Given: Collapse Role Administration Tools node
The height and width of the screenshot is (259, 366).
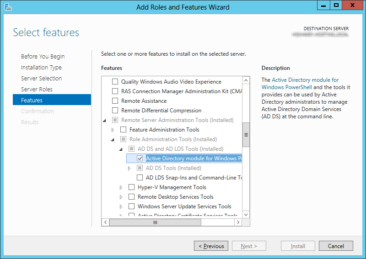Looking at the screenshot, I should coord(113,140).
